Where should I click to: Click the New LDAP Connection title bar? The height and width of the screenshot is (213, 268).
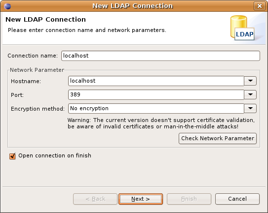click(132, 6)
